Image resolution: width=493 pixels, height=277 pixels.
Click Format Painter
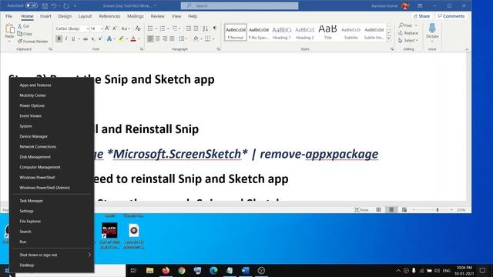[32, 41]
